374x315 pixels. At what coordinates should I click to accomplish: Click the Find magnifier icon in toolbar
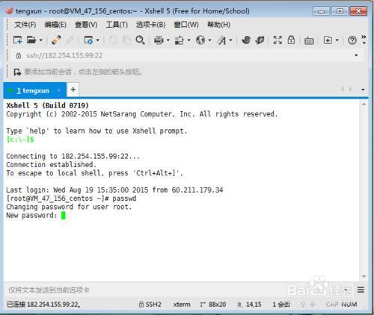coord(140,40)
